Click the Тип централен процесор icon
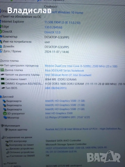Screen dimensions: 125x167 [x=2, y=65]
